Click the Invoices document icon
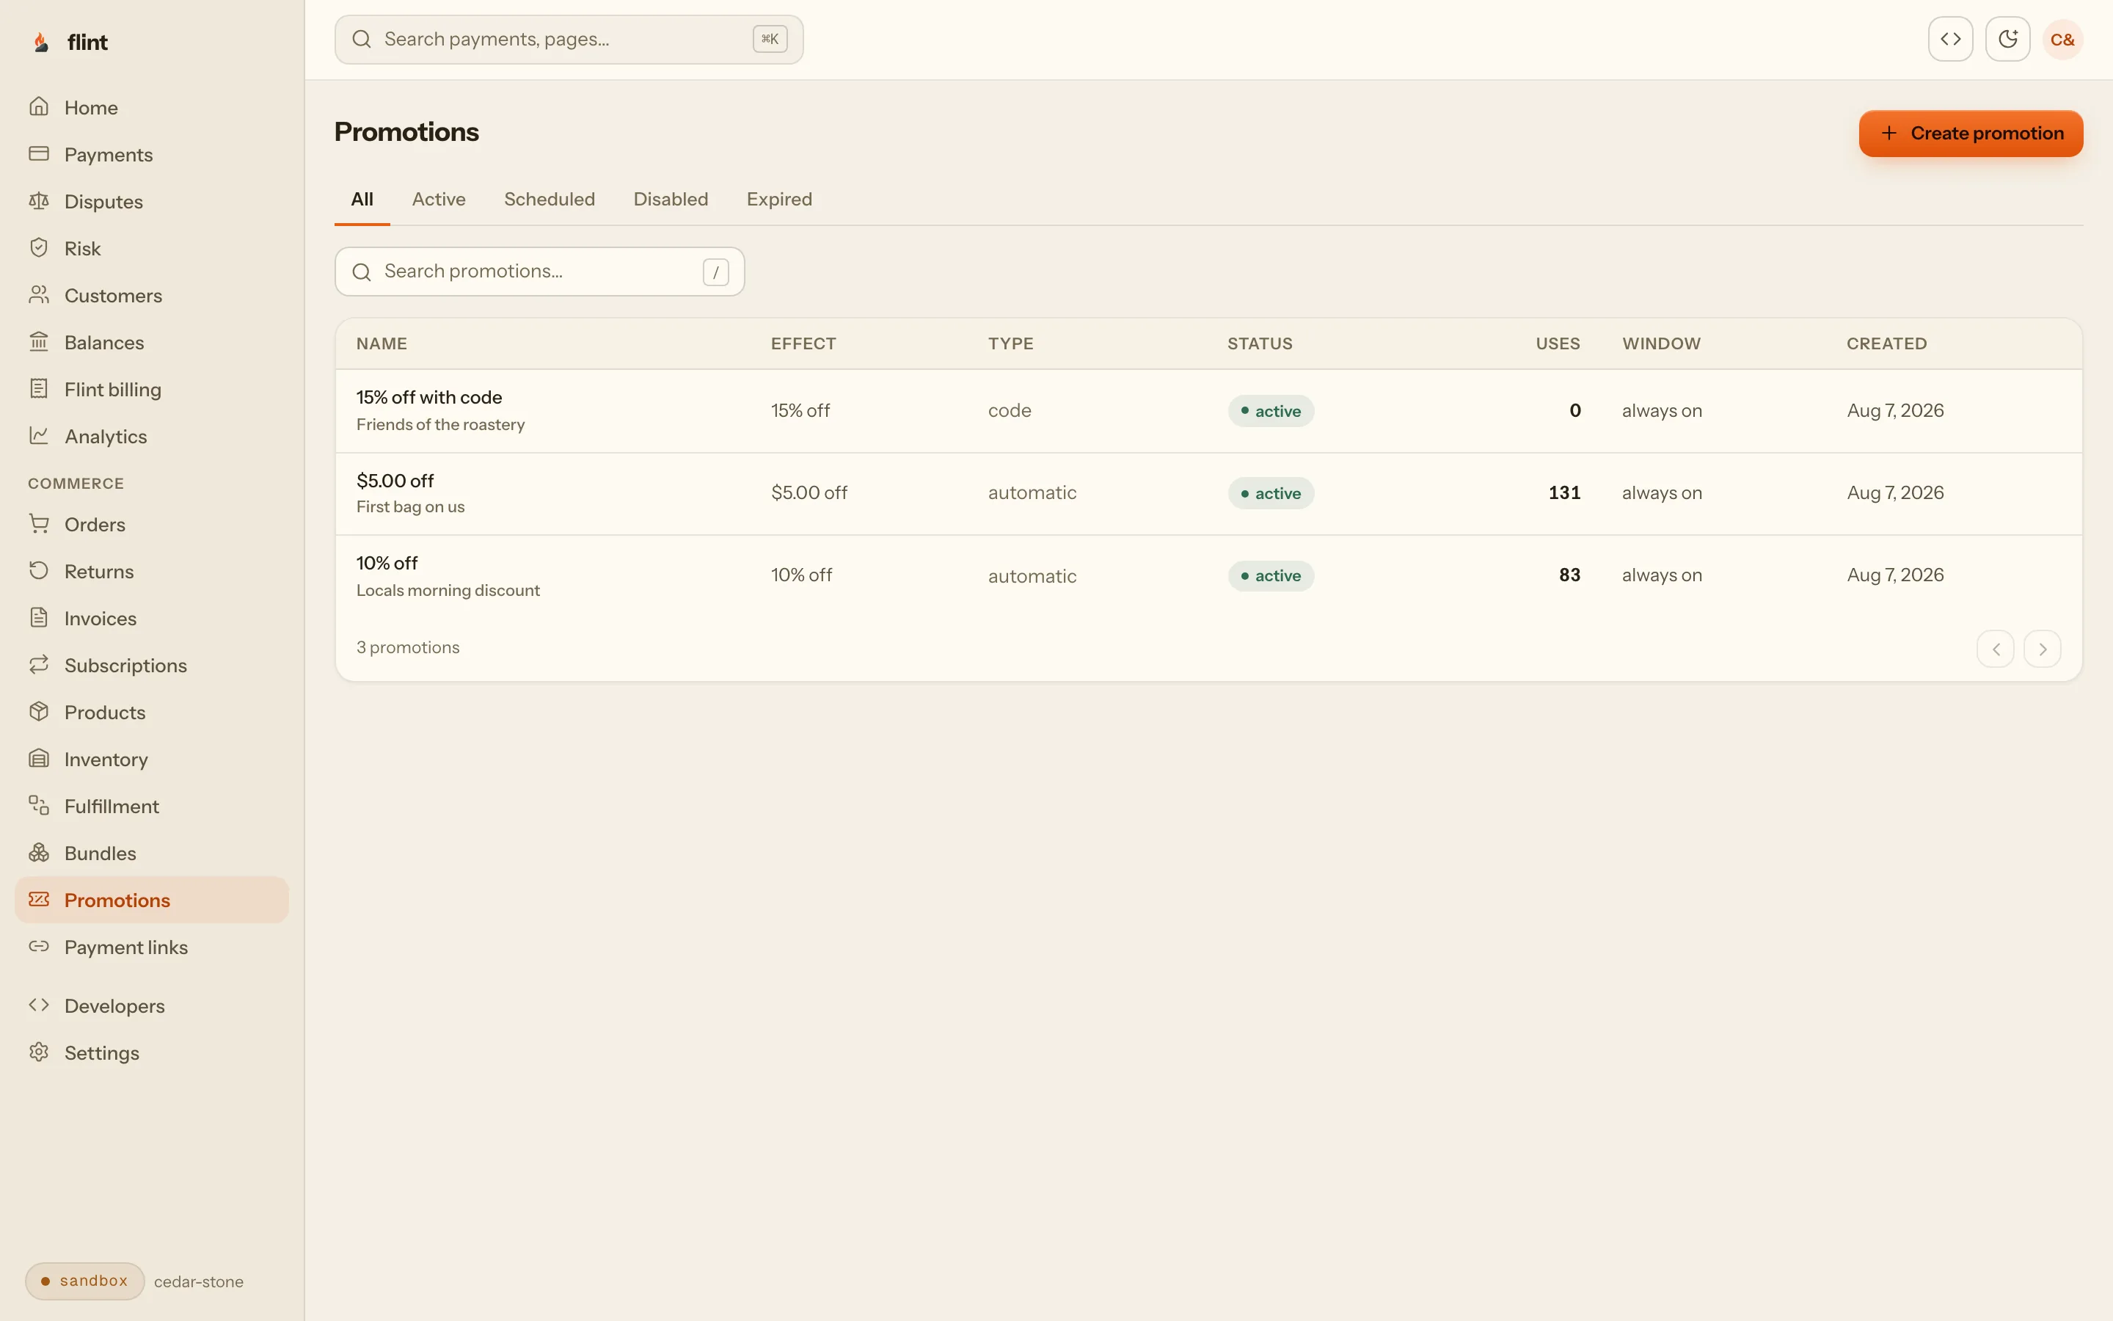 (38, 618)
